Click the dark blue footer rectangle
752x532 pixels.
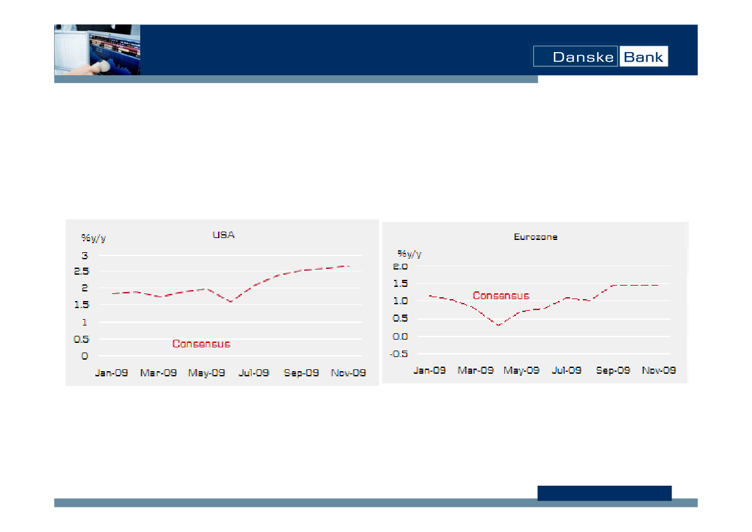pos(604,493)
